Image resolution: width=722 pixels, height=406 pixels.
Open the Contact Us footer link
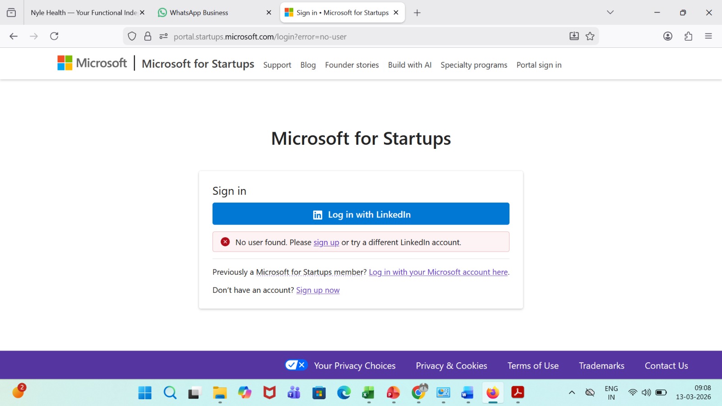[x=666, y=366]
